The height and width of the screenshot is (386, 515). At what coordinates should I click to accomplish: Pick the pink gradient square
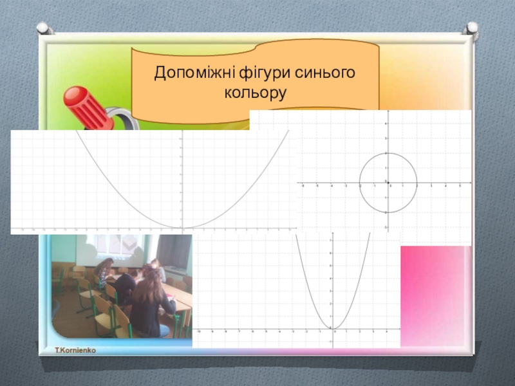436,295
